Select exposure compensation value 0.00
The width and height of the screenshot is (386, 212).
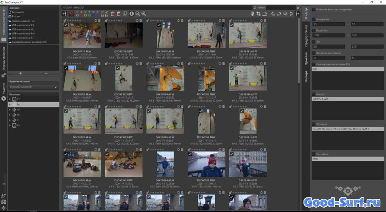[x=347, y=69]
